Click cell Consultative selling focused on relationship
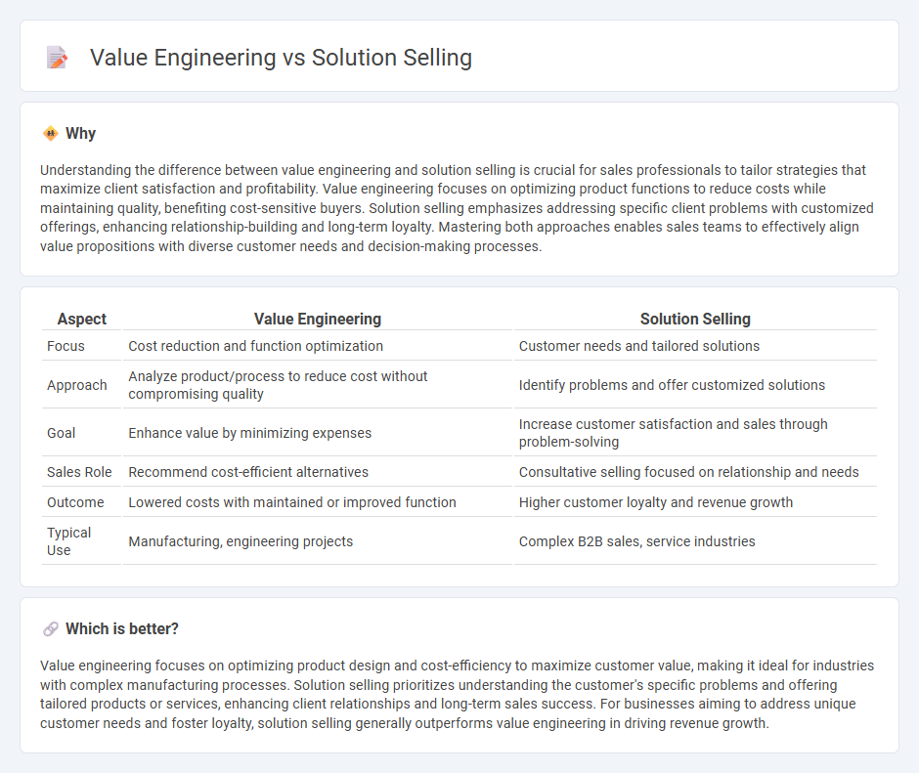The image size is (919, 773). [x=695, y=472]
